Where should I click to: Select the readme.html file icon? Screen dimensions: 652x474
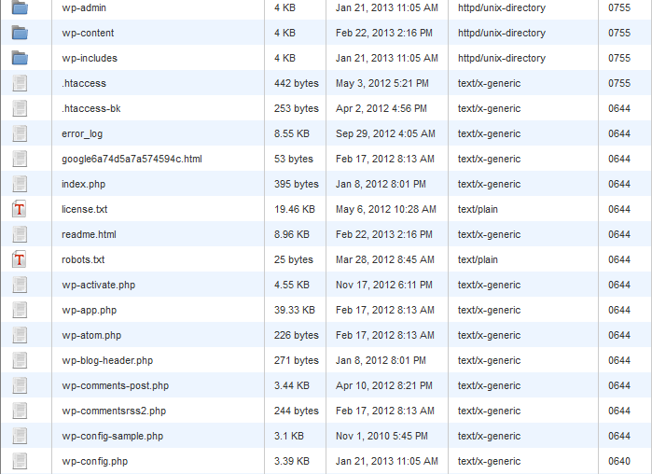pos(20,234)
